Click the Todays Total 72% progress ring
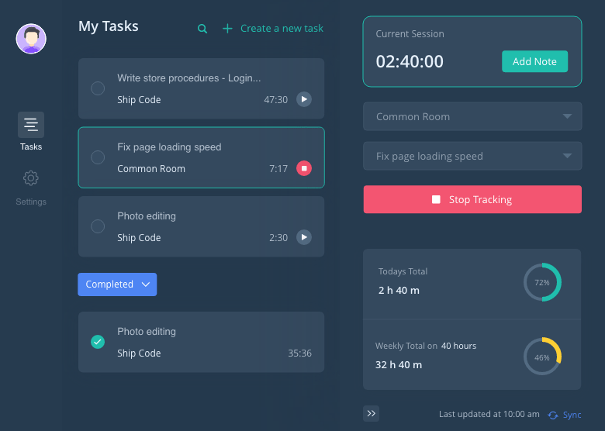Screen dimensions: 605x431 point(542,283)
